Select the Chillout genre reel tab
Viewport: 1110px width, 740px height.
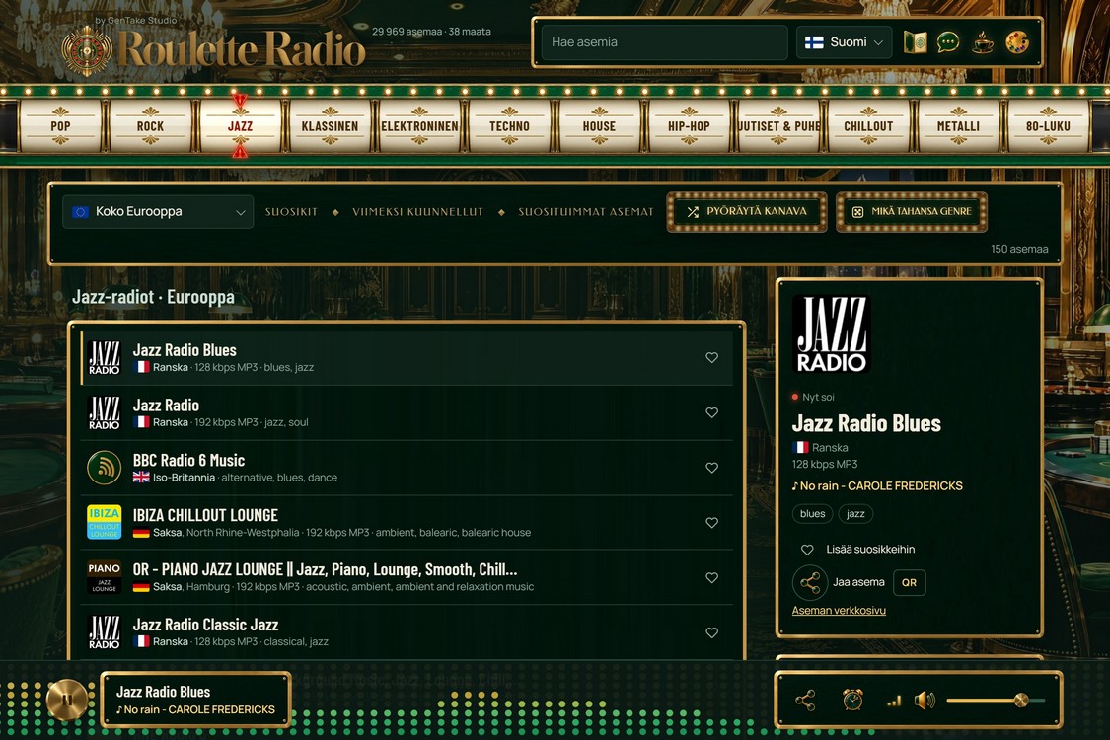868,126
